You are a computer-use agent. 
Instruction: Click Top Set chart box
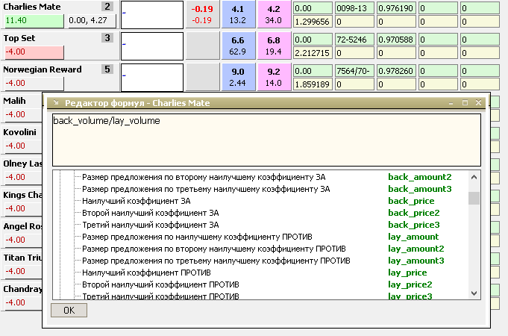(x=152, y=46)
